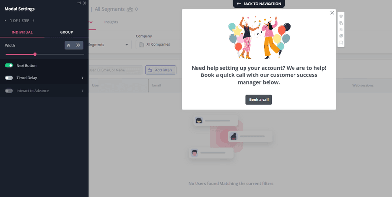Click the sticker icon above the bookmark

coord(341,36)
